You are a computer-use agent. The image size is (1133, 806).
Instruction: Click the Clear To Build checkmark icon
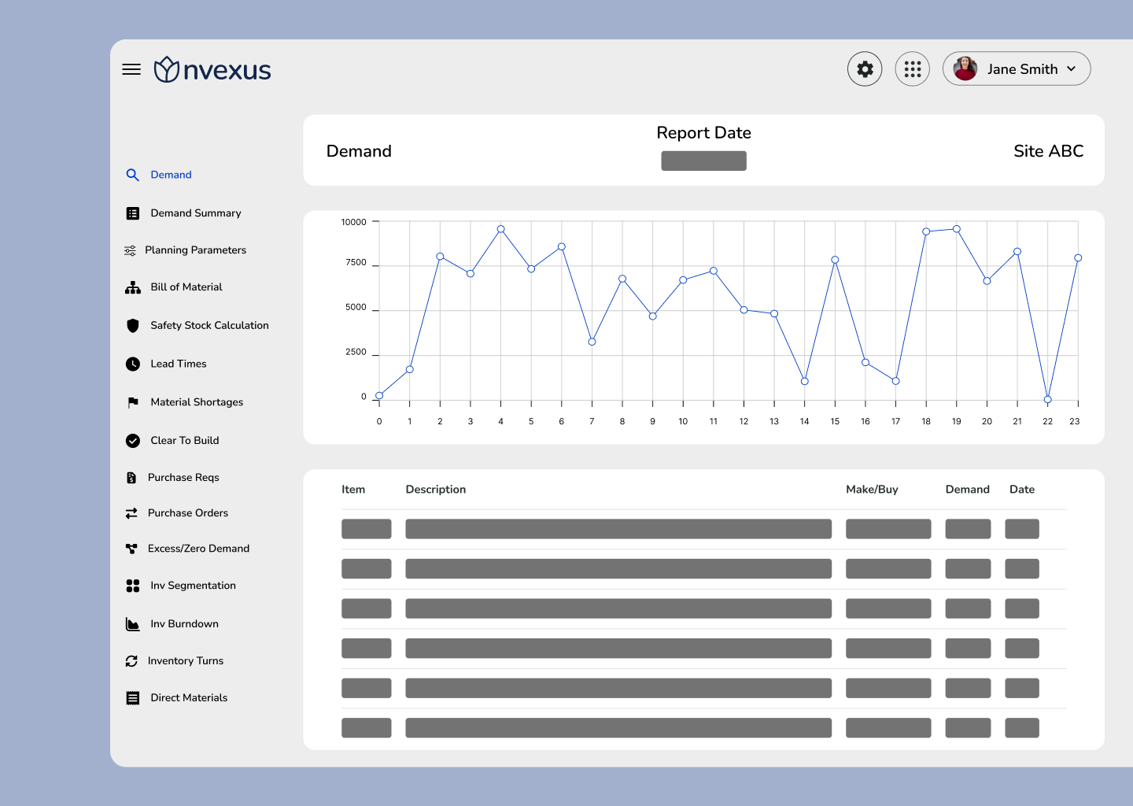(x=133, y=441)
